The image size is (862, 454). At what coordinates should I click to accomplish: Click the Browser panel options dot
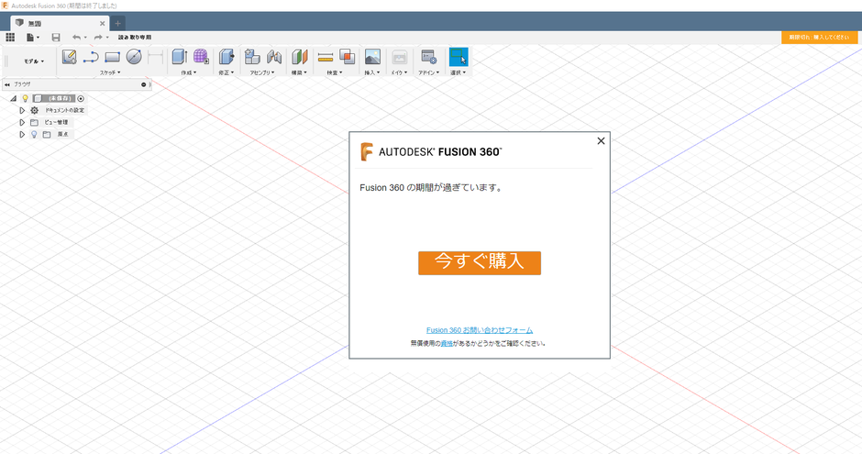point(143,84)
